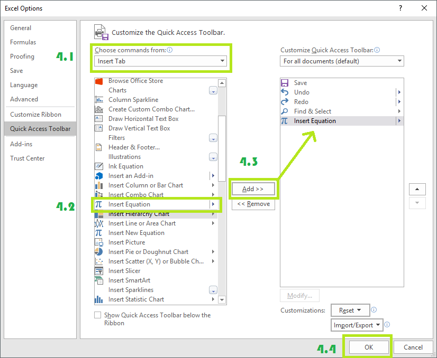Expand the Illustrations group dropdown button
The image size is (437, 358).
coord(213,157)
